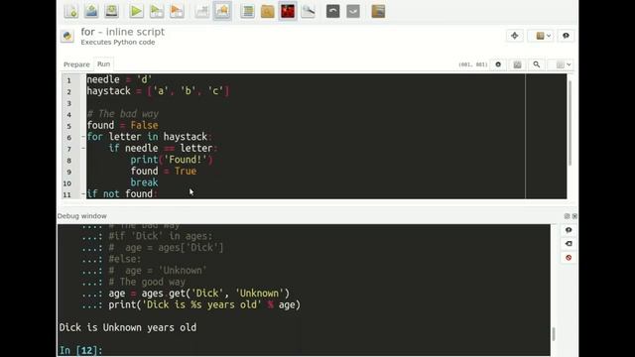The height and width of the screenshot is (357, 635).
Task: Switch to the Prepare tab
Action: [x=76, y=64]
